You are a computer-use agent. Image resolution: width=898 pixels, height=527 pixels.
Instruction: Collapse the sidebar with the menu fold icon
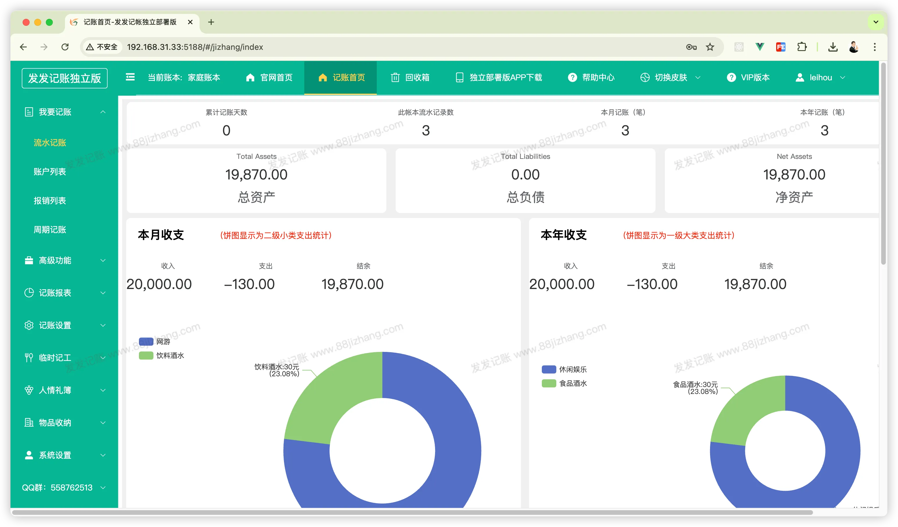point(131,77)
